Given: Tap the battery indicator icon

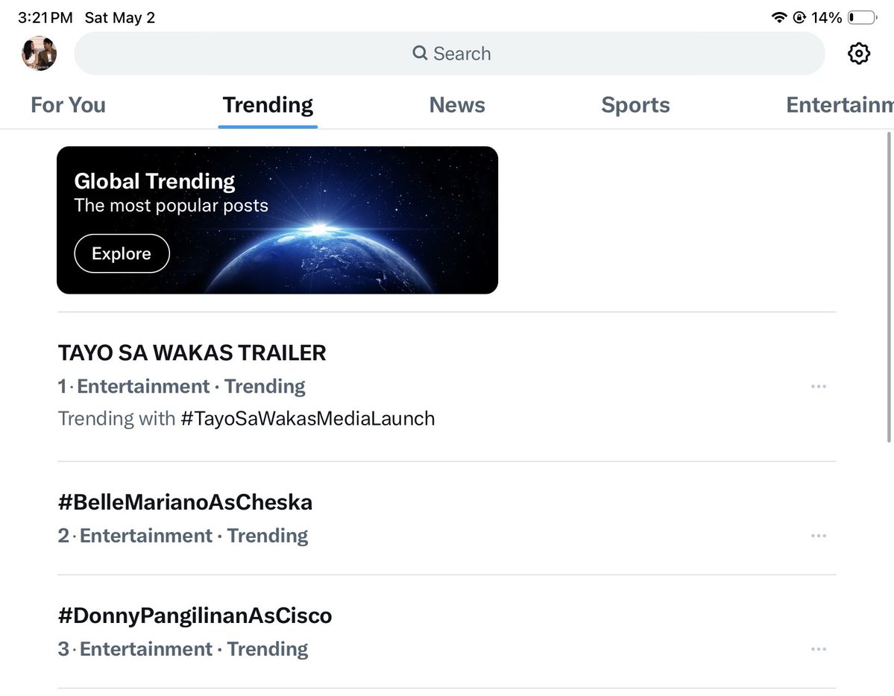Looking at the screenshot, I should coord(863,18).
